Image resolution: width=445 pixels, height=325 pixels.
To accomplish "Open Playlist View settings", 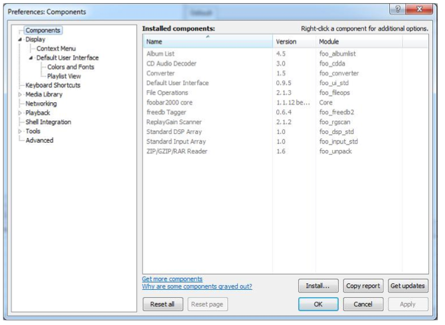I will (x=64, y=76).
